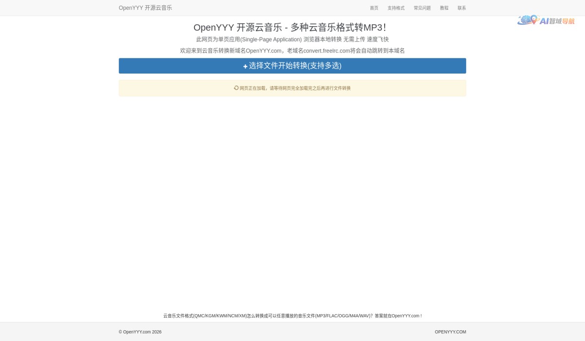Click the plus icon on the convert button

pyautogui.click(x=245, y=66)
